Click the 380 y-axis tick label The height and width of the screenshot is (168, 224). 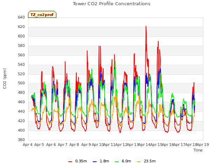point(21,140)
